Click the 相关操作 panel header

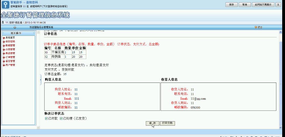click(x=18, y=33)
